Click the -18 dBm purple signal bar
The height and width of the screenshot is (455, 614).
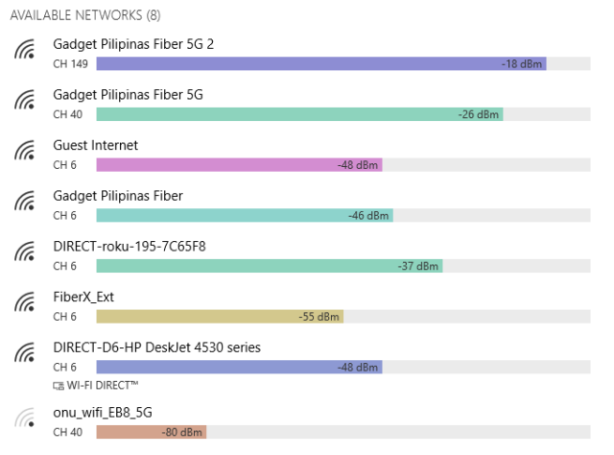pyautogui.click(x=320, y=63)
